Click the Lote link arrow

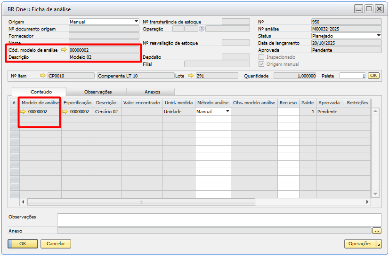pos(191,76)
